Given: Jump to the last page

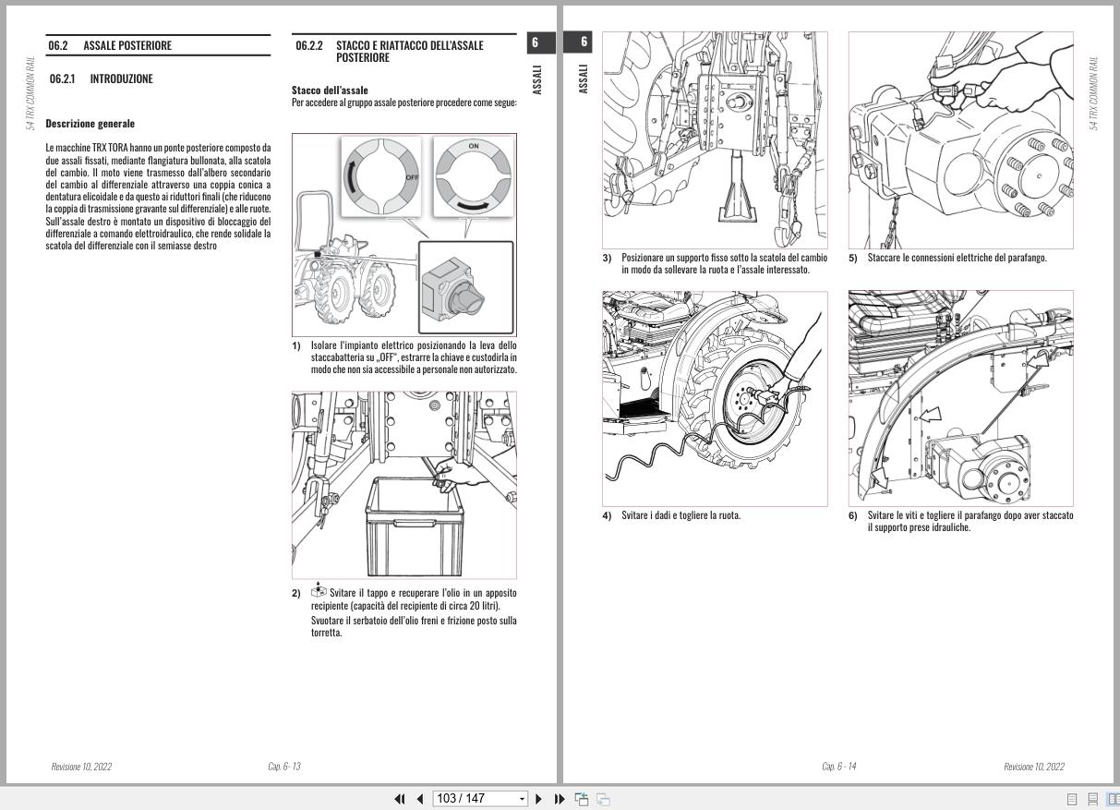Looking at the screenshot, I should click(x=560, y=798).
